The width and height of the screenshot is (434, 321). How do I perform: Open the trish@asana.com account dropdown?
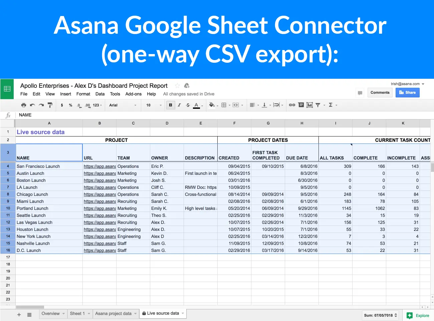407,84
